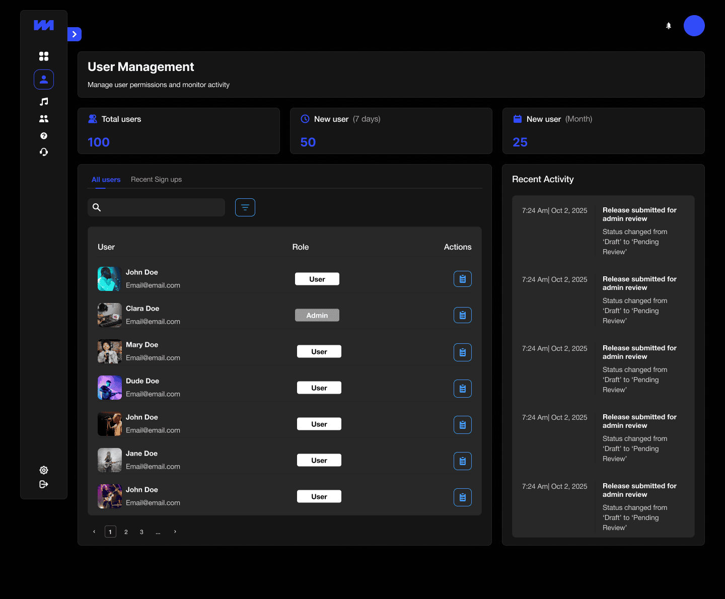Open actions for Jane Doe row
Viewport: 725px width, 599px height.
click(463, 461)
